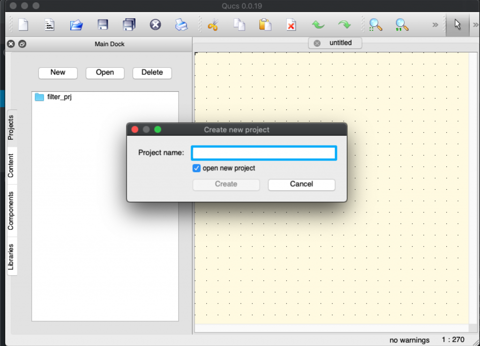This screenshot has width=480, height=346.
Task: Create a new text document icon
Action: point(50,25)
